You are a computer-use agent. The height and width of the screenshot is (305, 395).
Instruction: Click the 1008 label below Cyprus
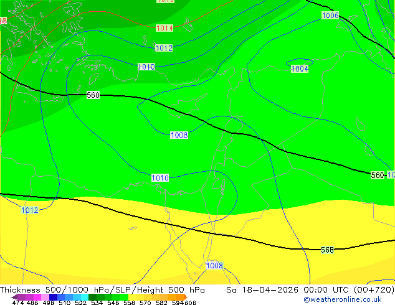179,135
